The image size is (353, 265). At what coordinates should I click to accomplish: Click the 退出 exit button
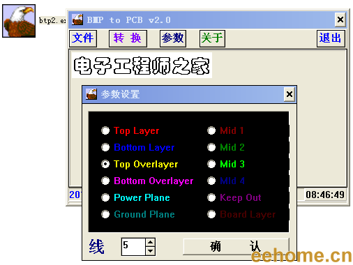point(331,38)
